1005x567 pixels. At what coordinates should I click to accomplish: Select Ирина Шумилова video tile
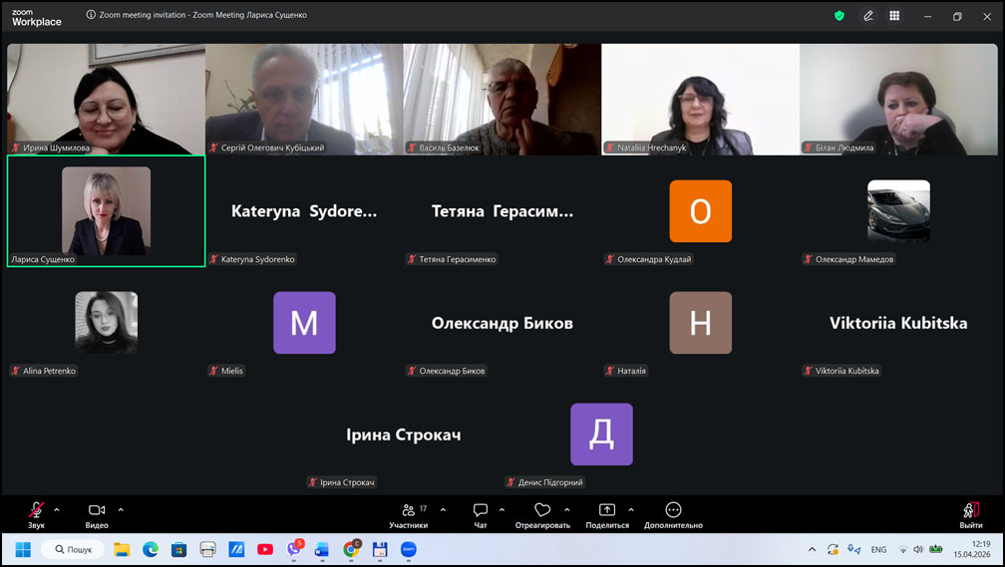pos(106,100)
